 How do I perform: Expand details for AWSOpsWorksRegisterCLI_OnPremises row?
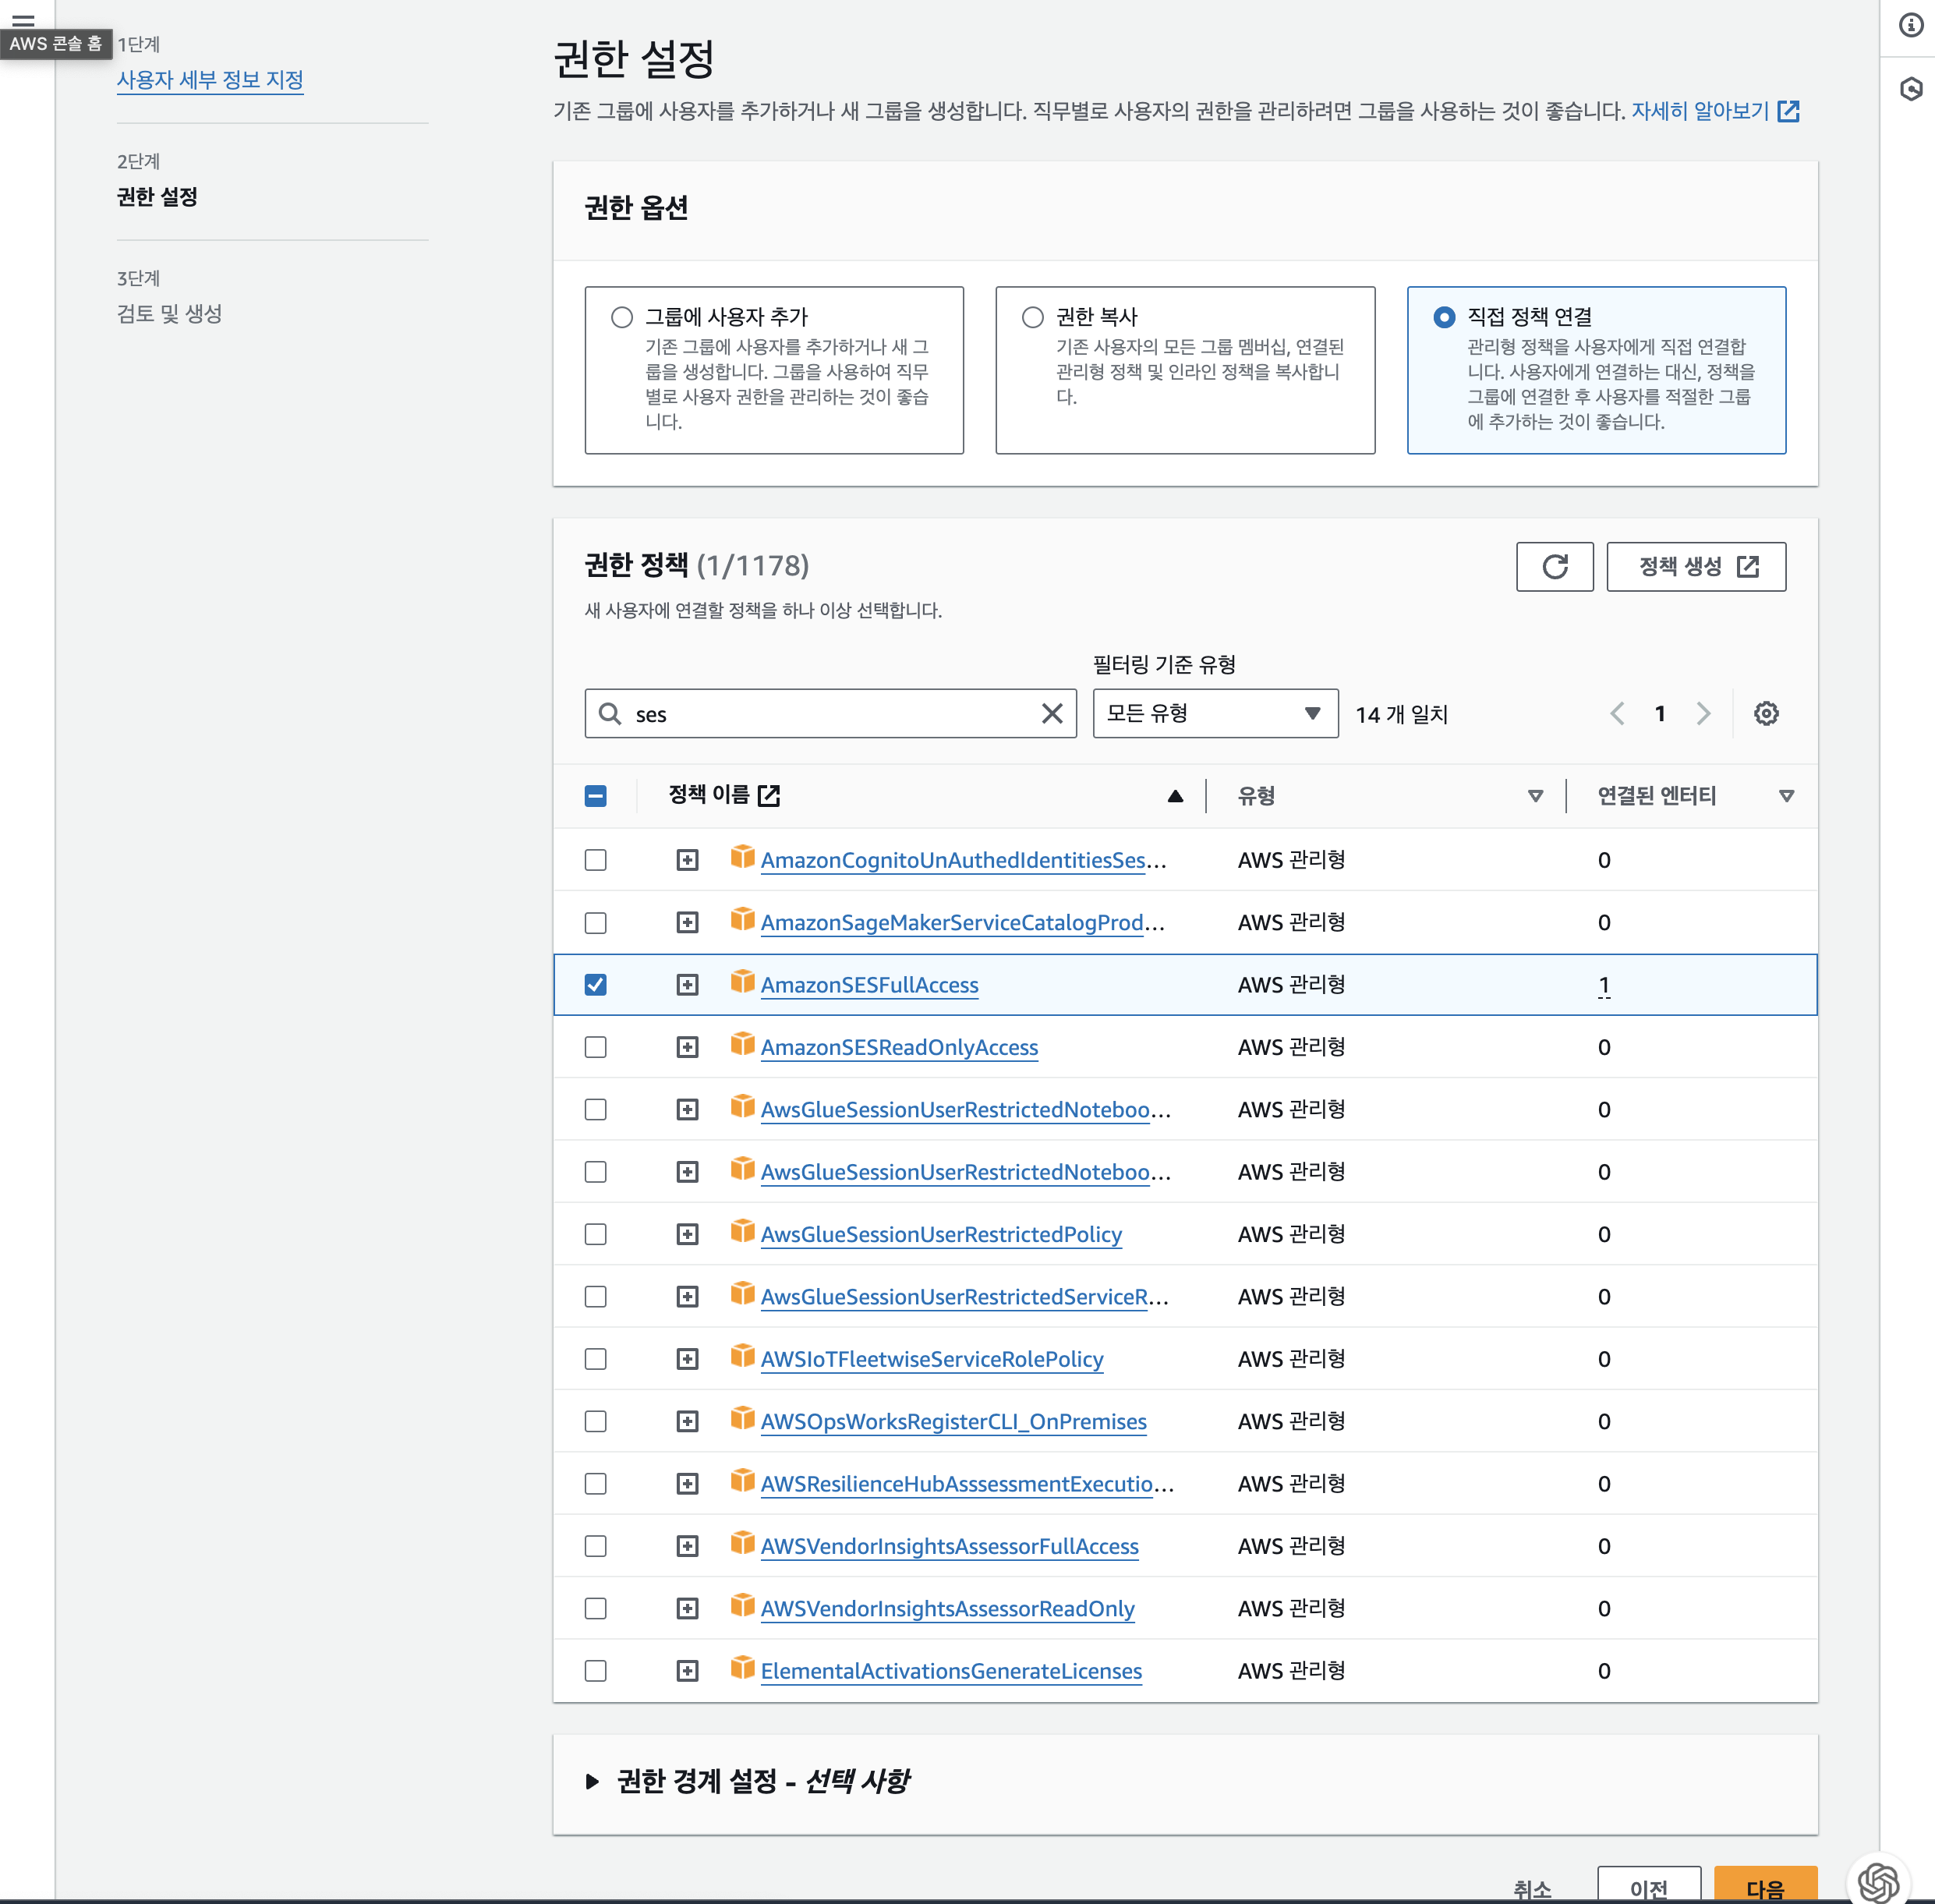(x=687, y=1421)
